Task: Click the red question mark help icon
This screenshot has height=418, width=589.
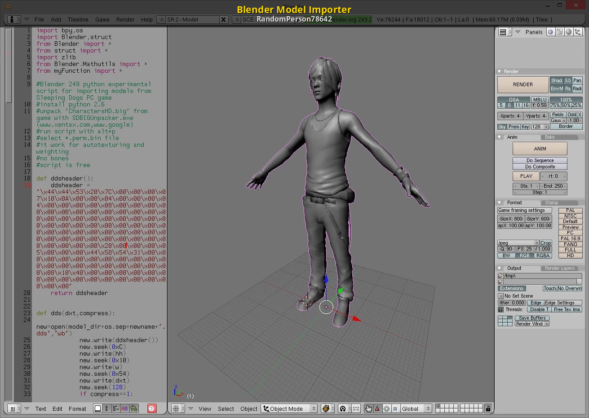Action: tap(152, 409)
